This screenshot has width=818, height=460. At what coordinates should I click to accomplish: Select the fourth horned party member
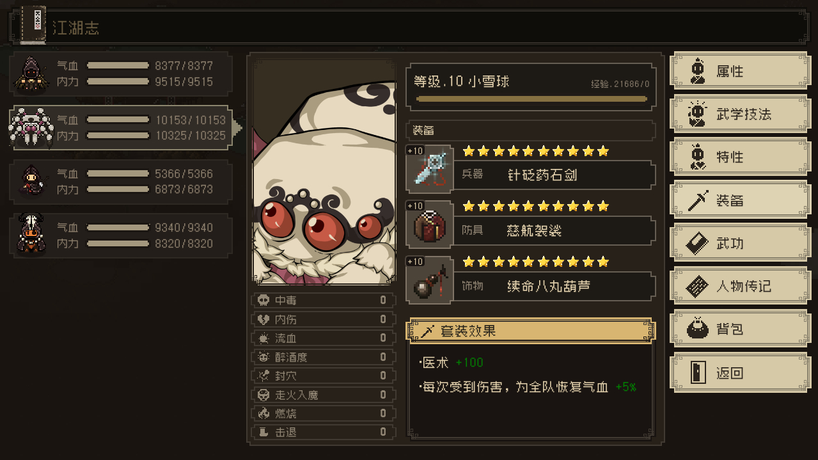(29, 235)
